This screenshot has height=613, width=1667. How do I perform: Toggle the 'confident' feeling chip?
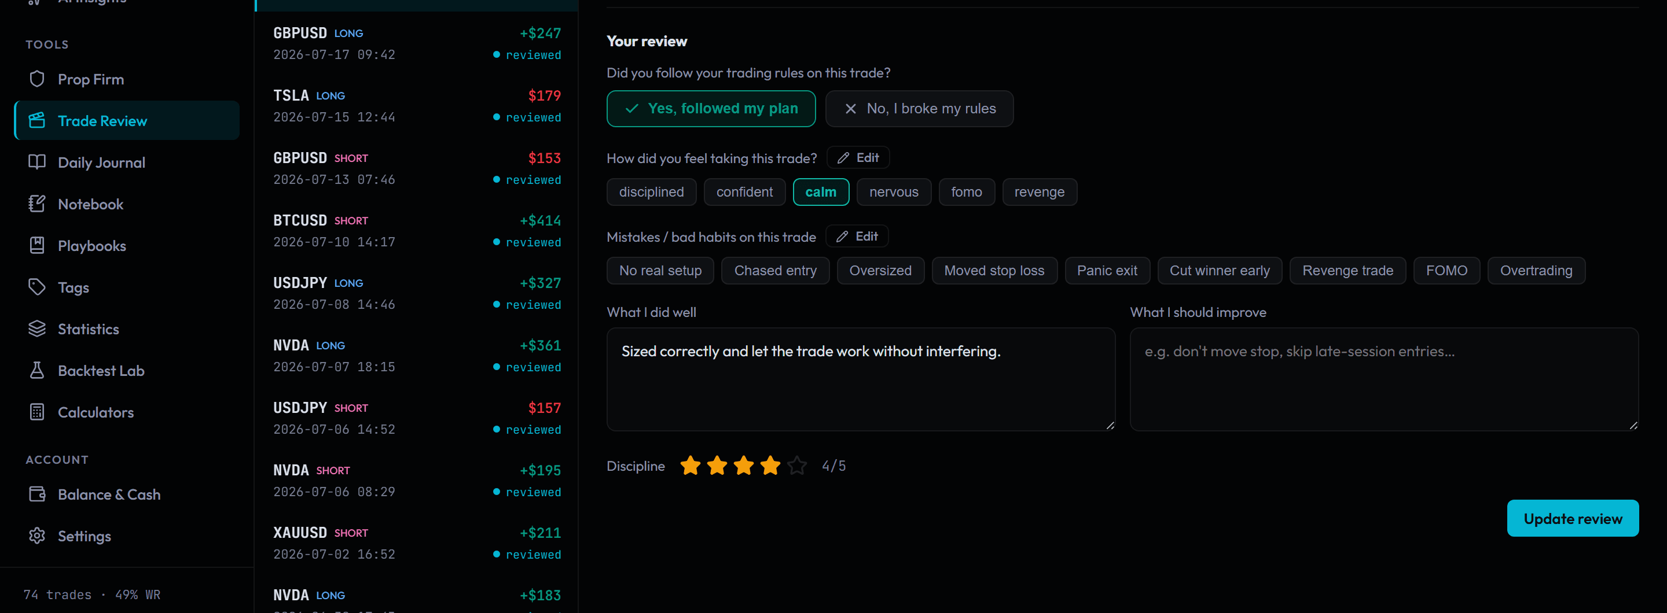point(744,192)
